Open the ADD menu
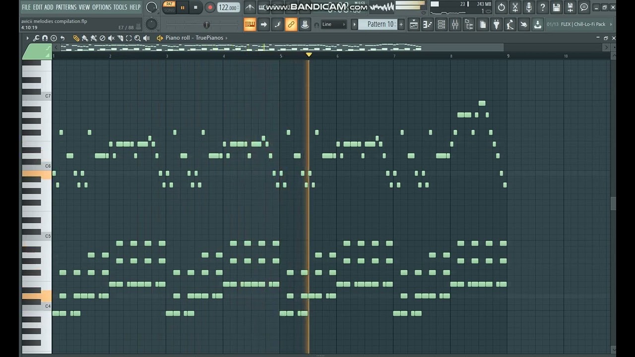The image size is (635, 357). click(49, 7)
